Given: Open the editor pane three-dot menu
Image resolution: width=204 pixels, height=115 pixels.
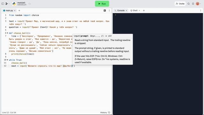Looking at the screenshot, I should (x=109, y=11).
